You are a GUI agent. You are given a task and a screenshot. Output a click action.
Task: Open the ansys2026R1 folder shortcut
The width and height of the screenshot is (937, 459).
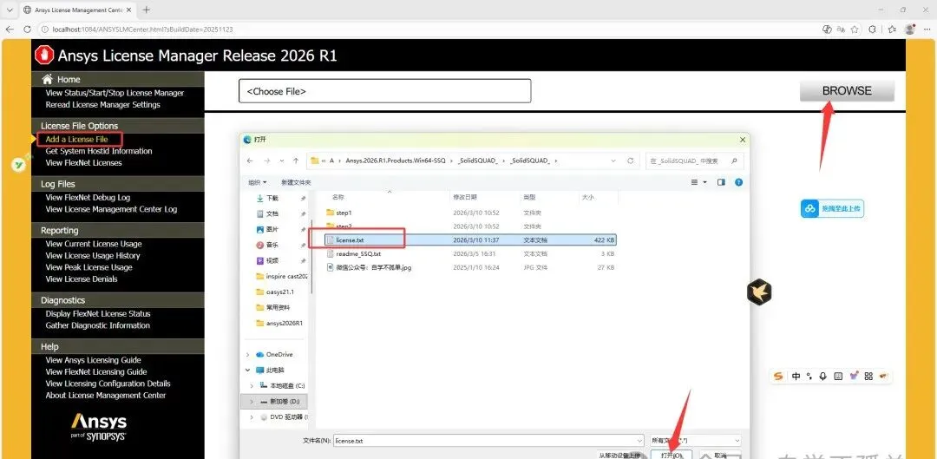click(284, 323)
